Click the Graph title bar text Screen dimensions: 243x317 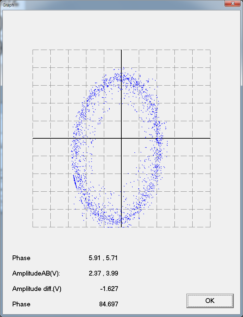(x=9, y=5)
